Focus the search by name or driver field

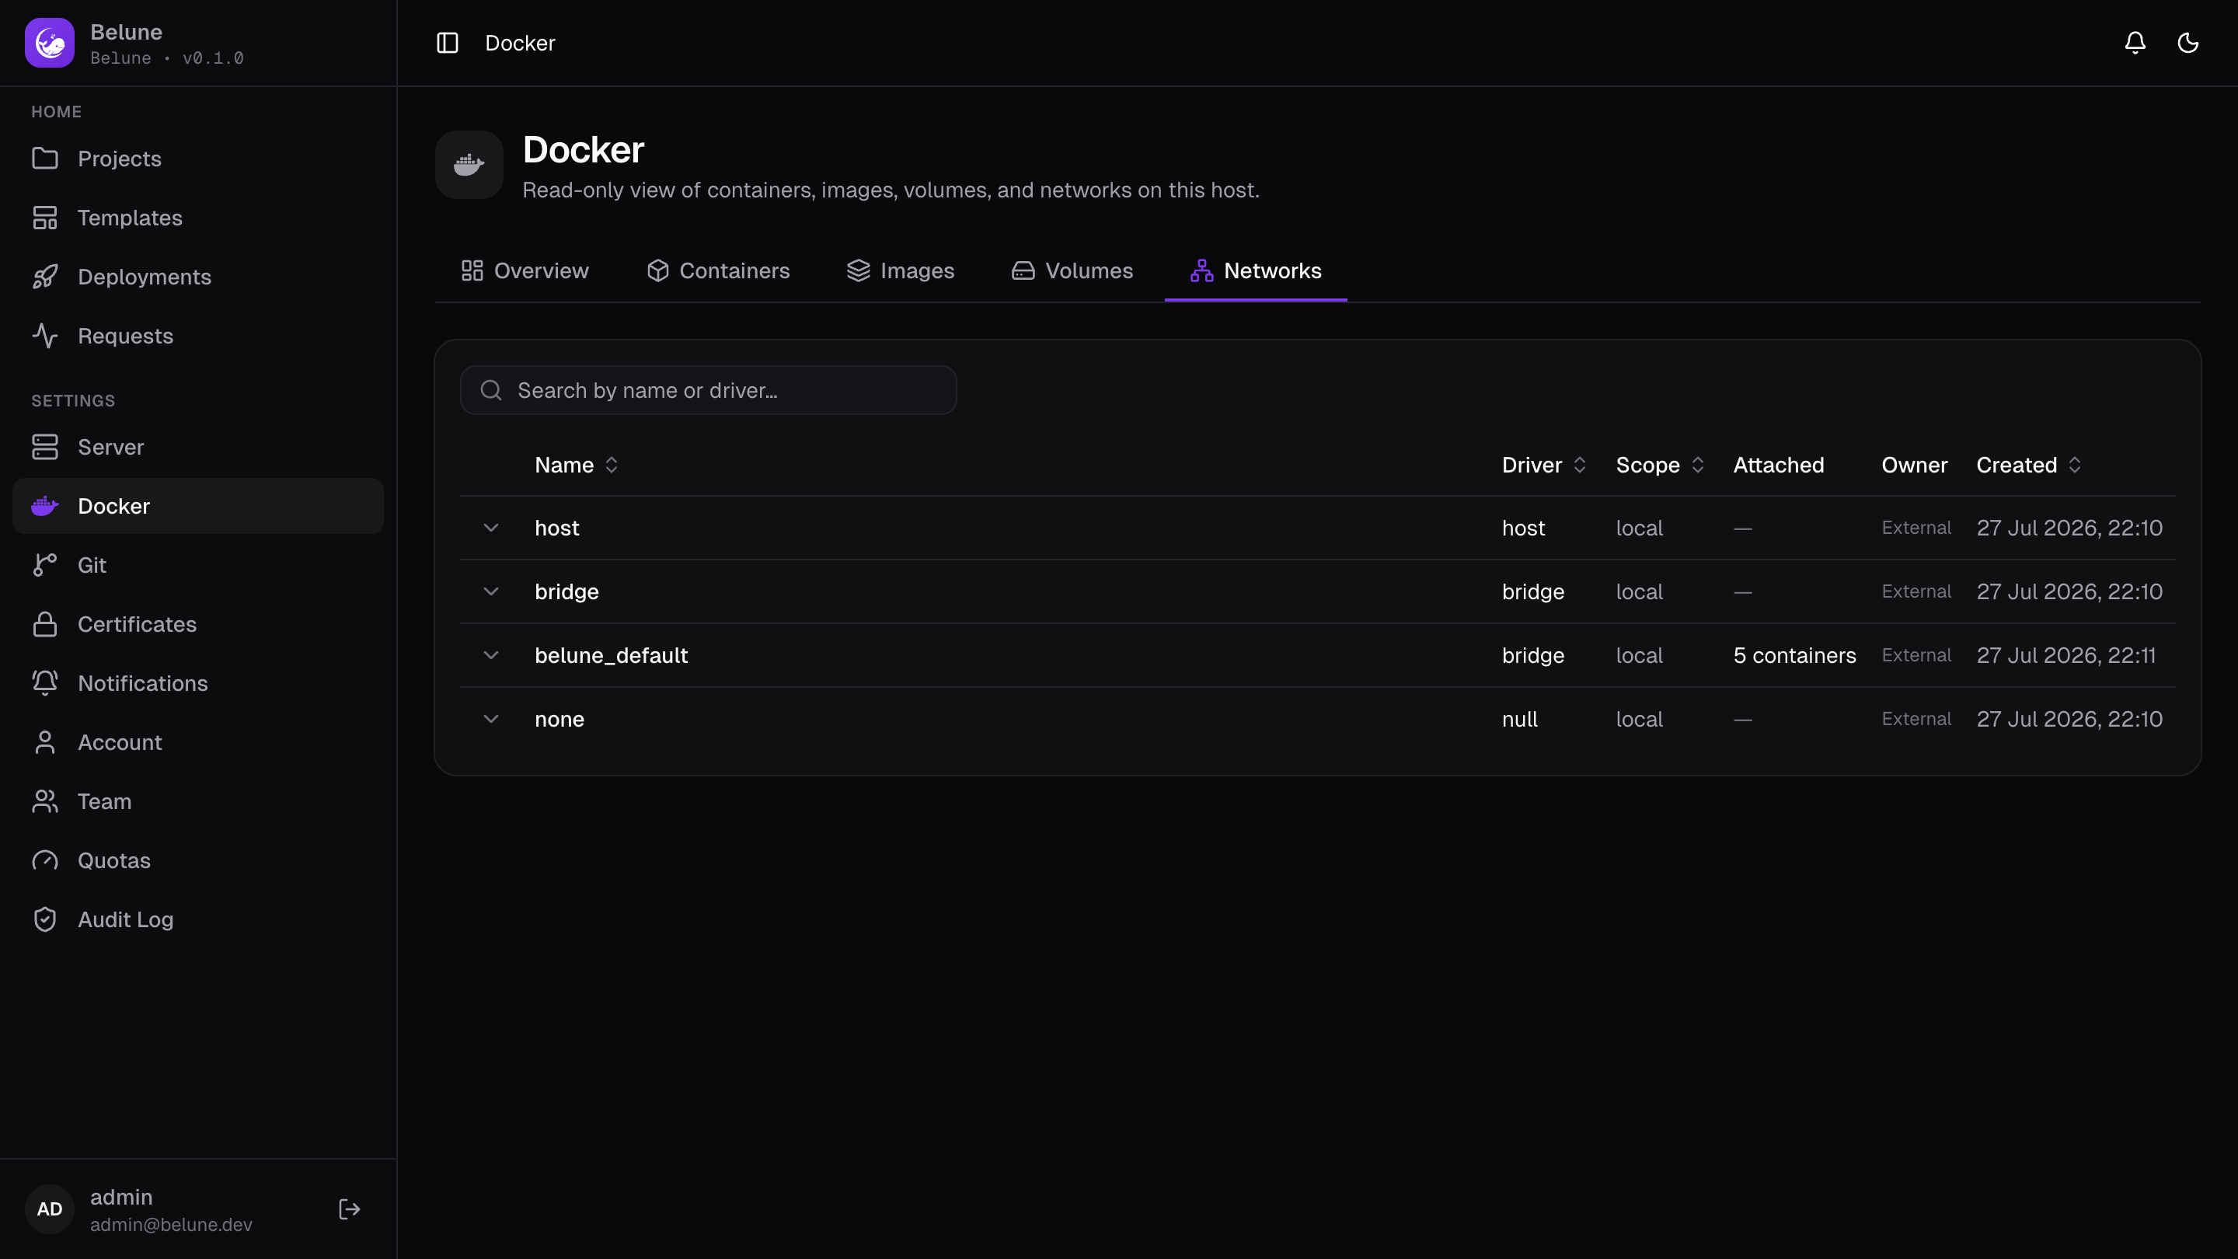708,391
